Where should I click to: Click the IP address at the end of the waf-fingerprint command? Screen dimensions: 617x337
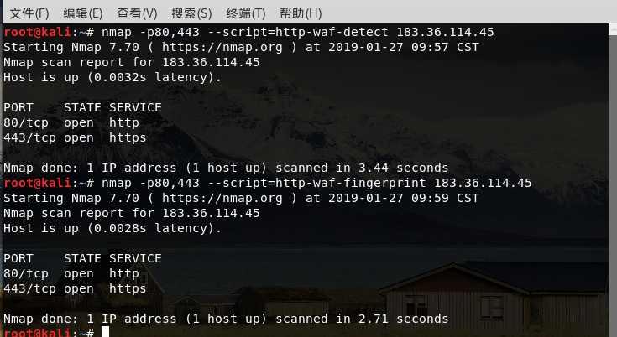(x=483, y=183)
